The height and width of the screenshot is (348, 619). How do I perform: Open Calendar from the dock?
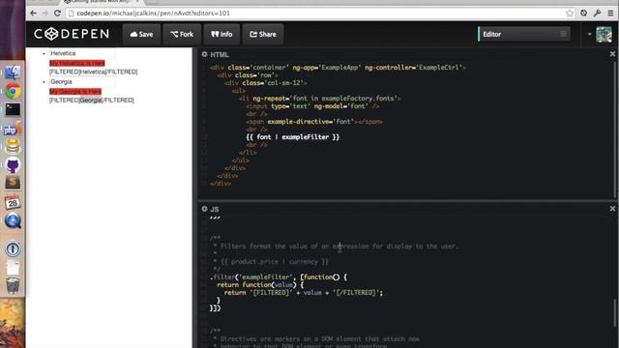13,202
